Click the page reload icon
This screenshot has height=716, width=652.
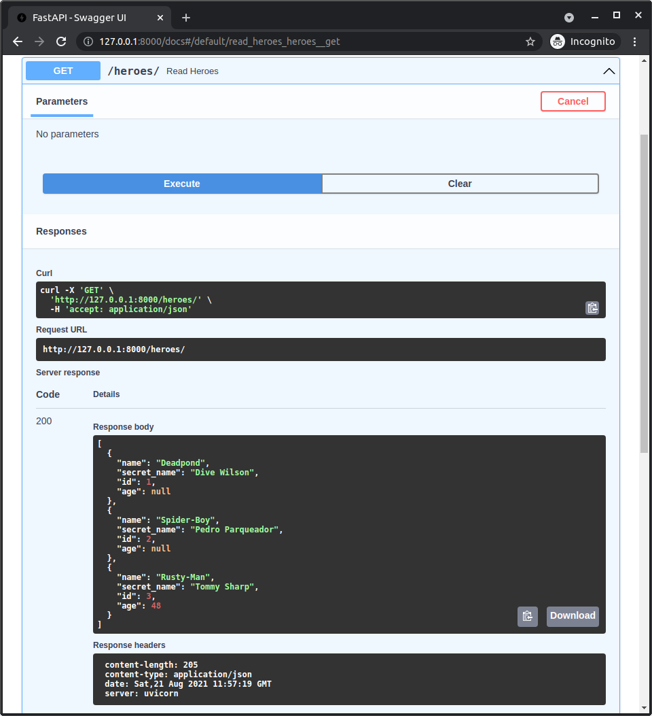pos(61,41)
